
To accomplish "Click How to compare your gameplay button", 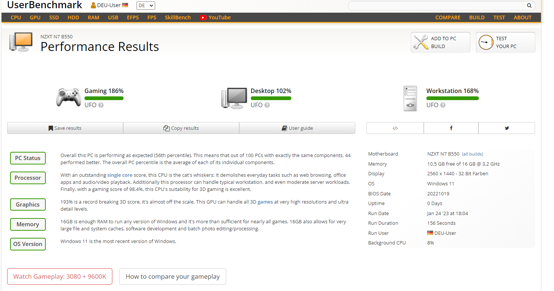I will (173, 276).
